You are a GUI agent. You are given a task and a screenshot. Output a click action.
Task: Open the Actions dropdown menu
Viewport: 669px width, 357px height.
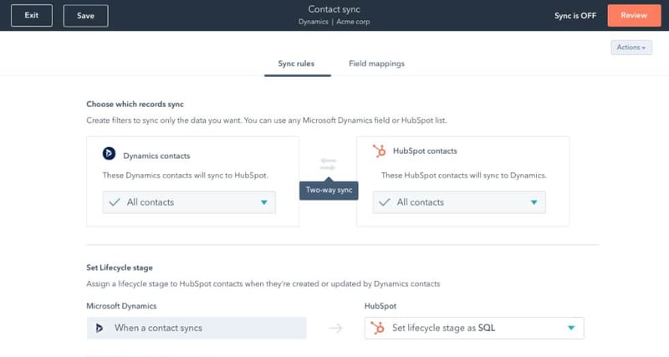point(631,48)
